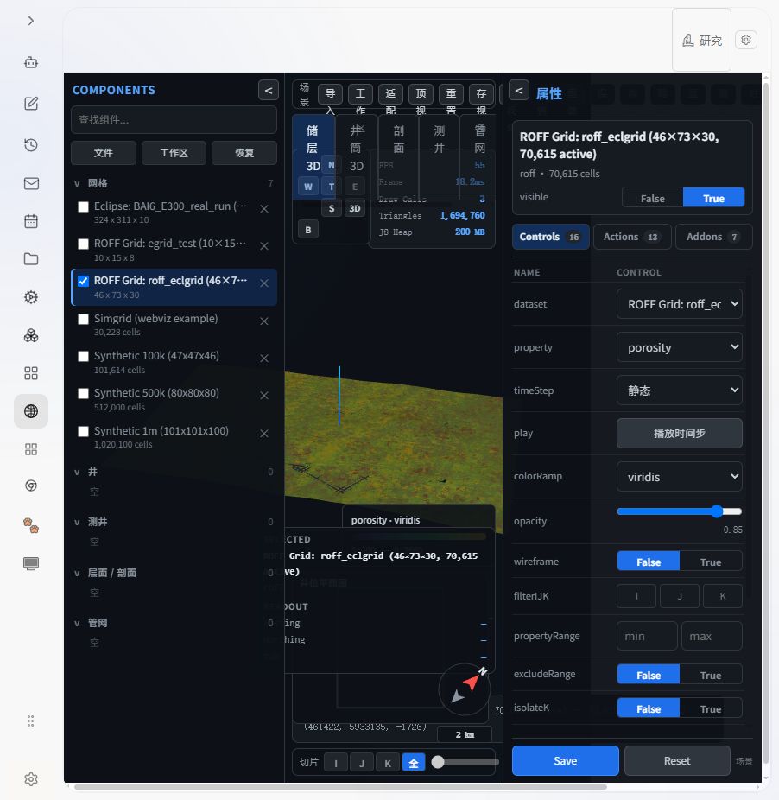
Task: Collapse the 测井 section in components tree
Action: [77, 523]
